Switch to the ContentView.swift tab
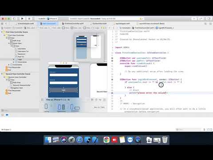 point(99,24)
